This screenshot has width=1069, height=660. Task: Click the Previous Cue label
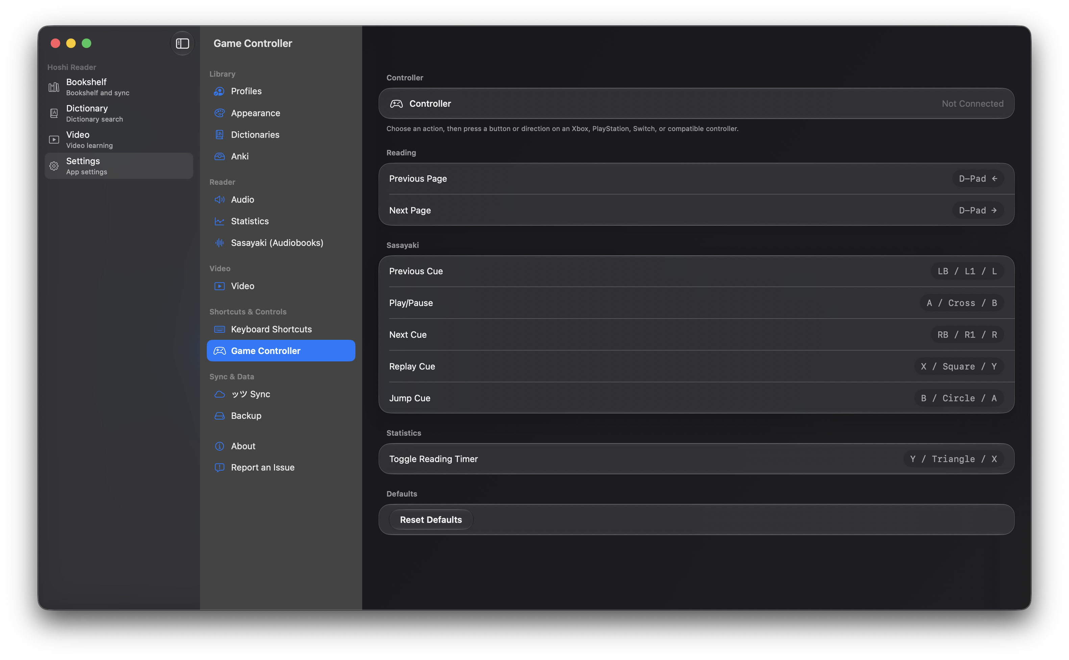point(416,271)
